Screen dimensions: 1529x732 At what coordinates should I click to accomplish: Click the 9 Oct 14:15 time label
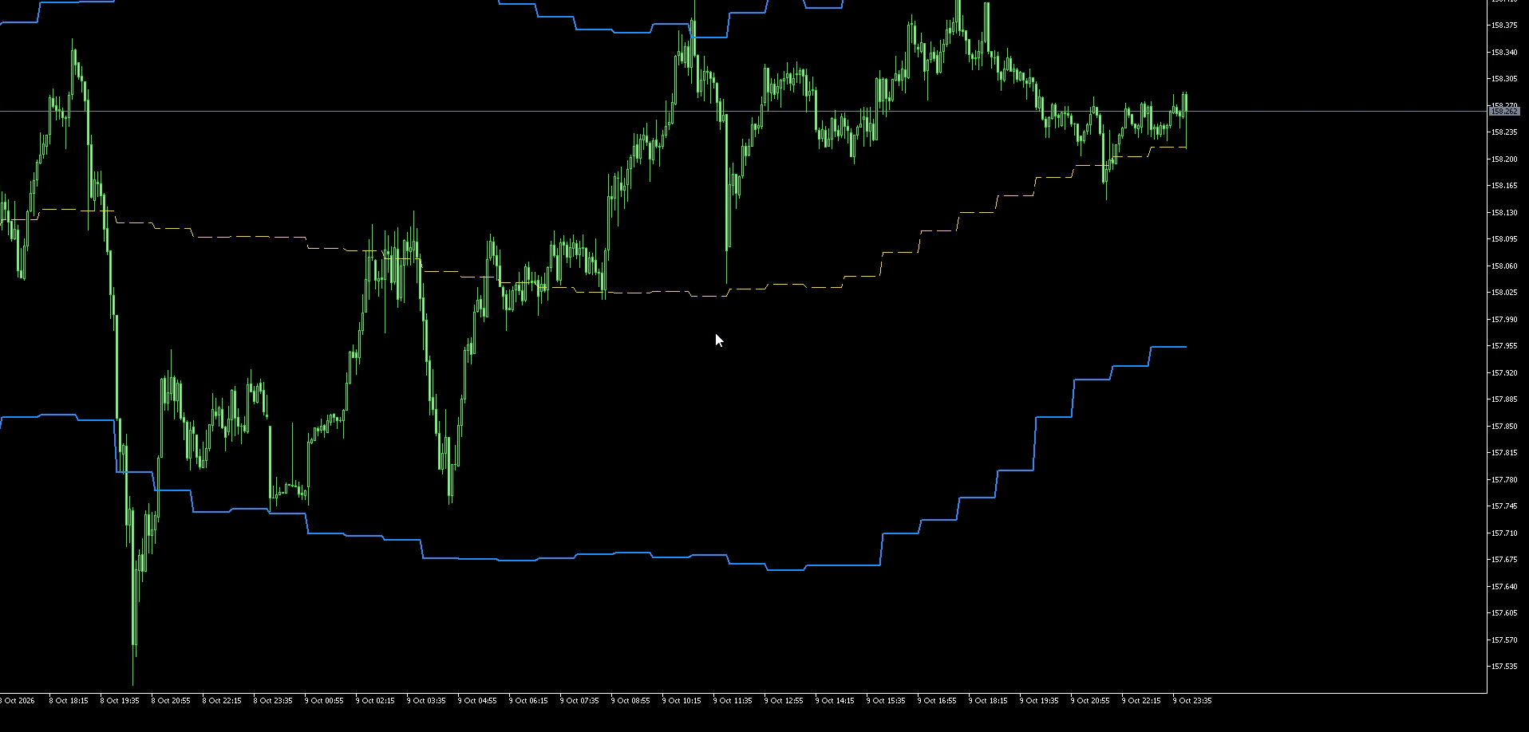pos(835,701)
